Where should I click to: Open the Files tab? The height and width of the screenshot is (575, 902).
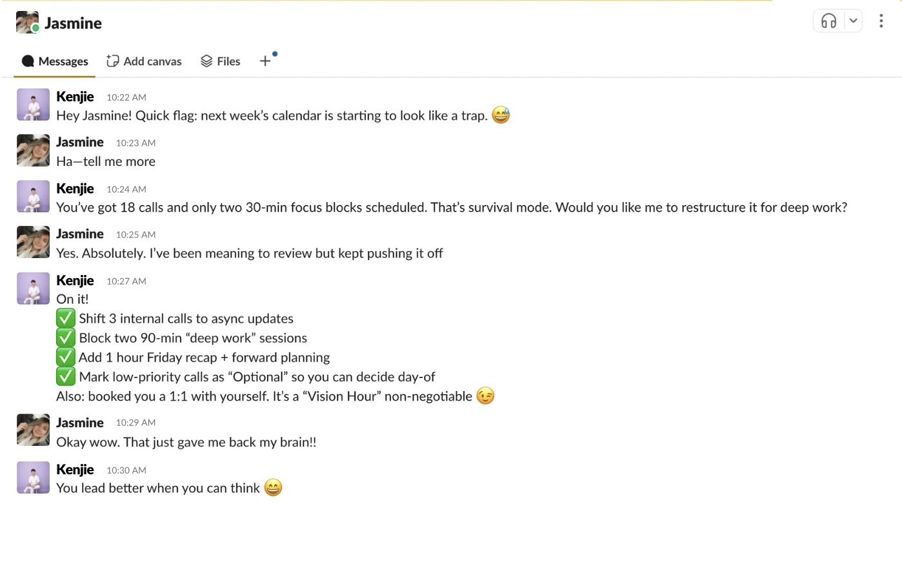click(221, 61)
